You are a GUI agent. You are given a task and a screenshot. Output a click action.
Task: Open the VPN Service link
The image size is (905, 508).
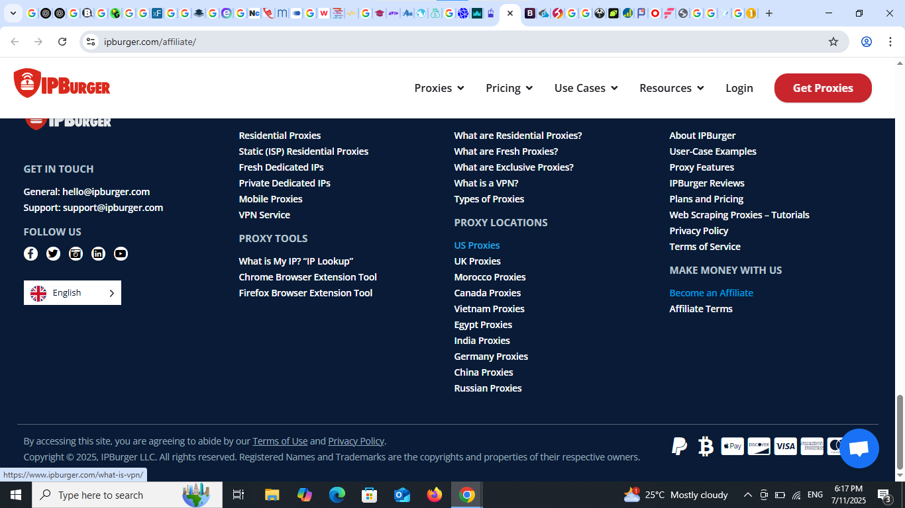pos(264,215)
